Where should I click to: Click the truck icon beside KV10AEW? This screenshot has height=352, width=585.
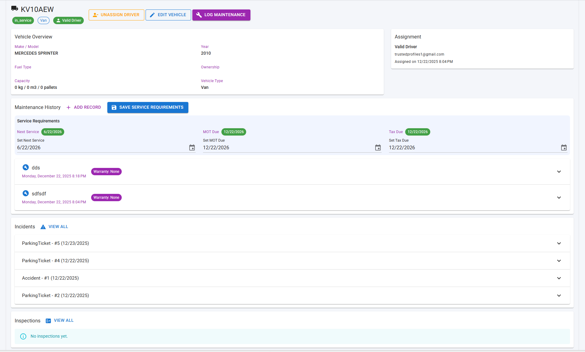point(14,8)
